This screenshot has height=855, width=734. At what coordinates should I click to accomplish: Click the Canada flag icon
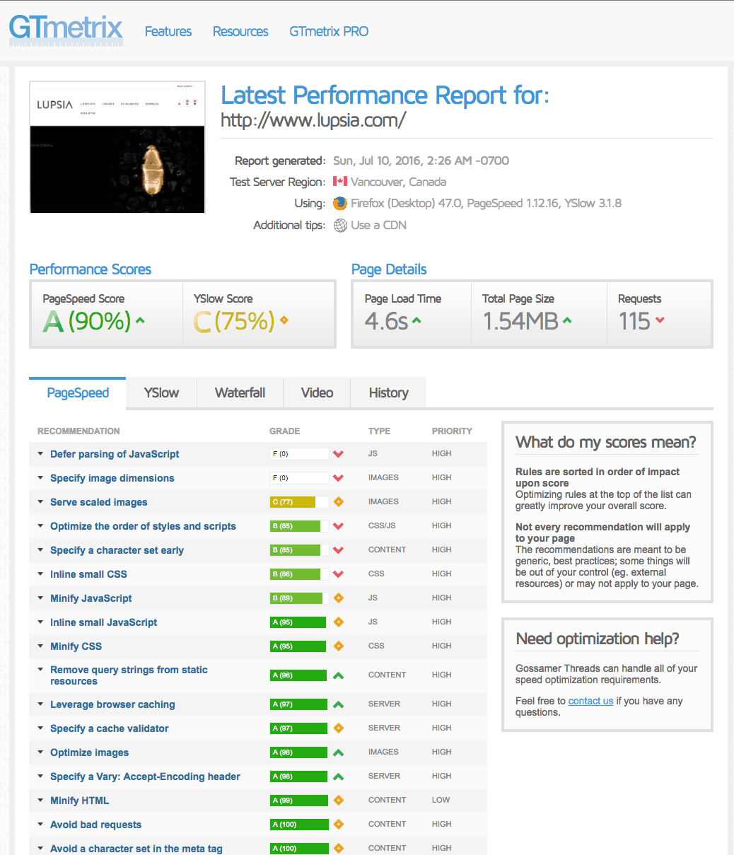pyautogui.click(x=339, y=182)
